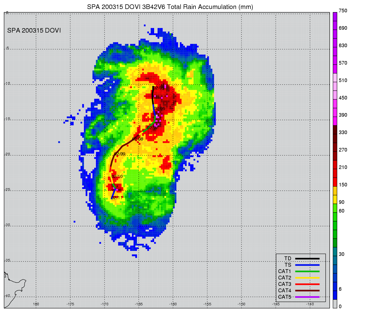Choose the yellow CAT2 legend line
The height and width of the screenshot is (321, 366).
pyautogui.click(x=307, y=278)
